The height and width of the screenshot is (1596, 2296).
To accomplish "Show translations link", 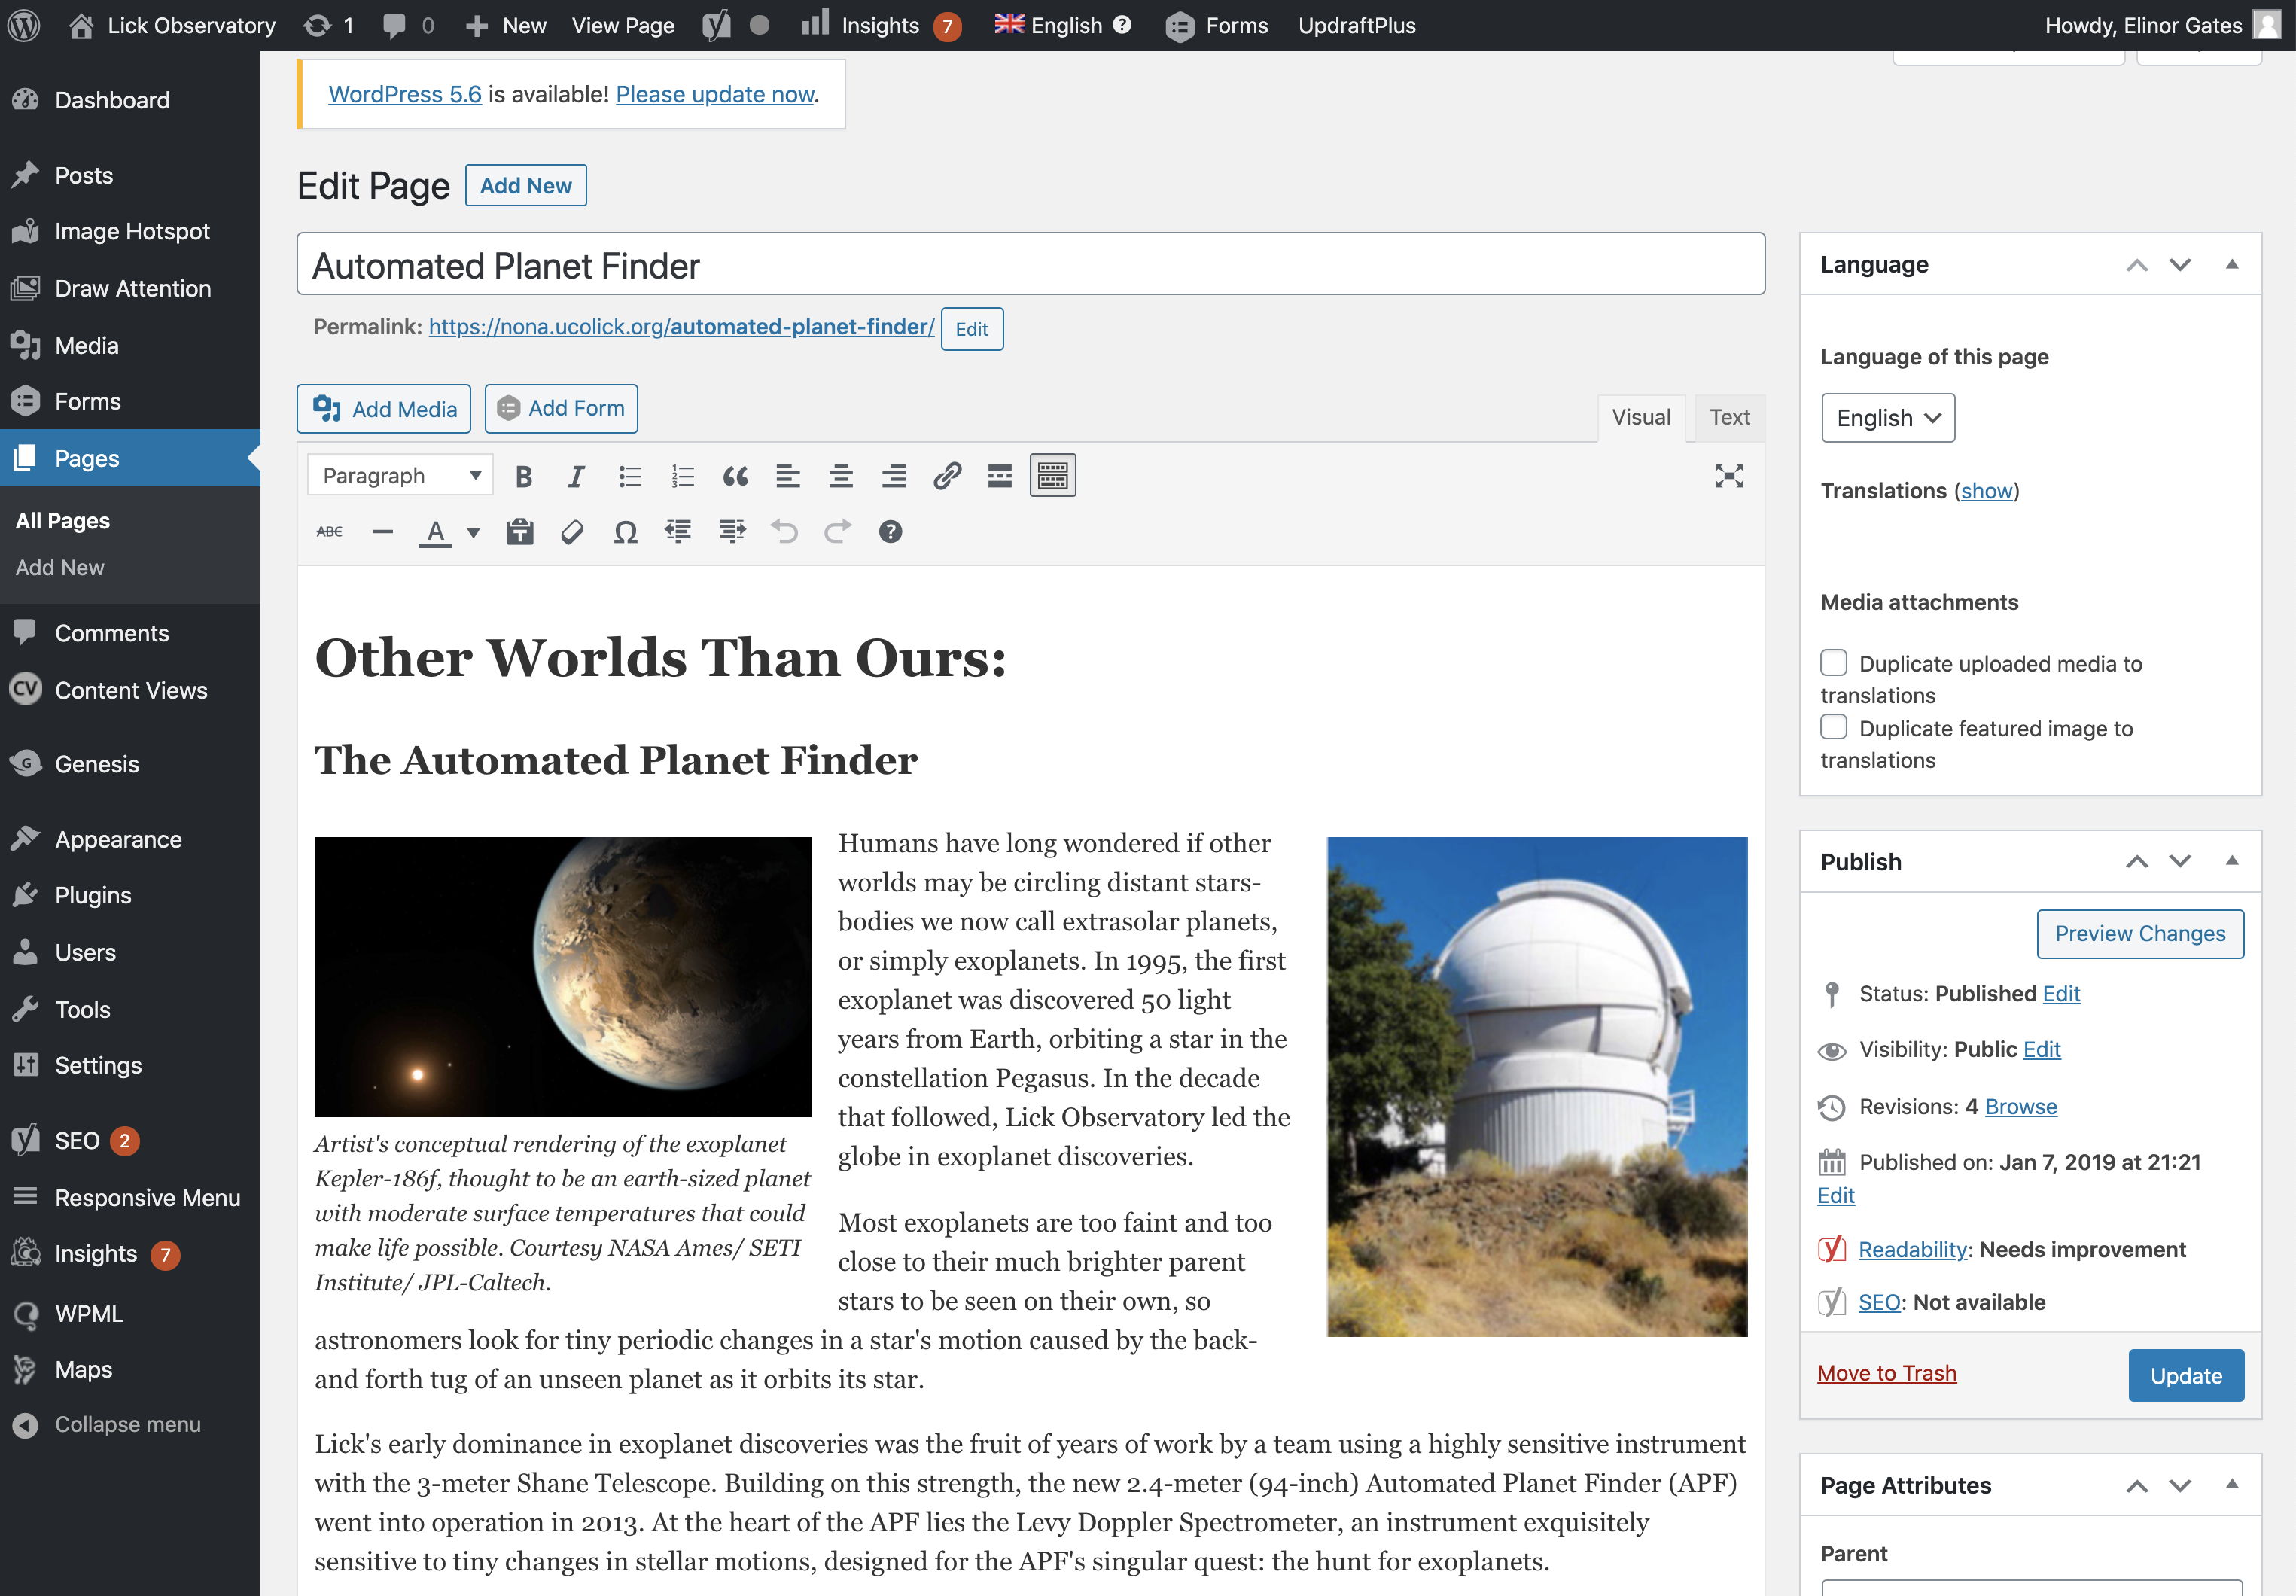I will [1986, 490].
